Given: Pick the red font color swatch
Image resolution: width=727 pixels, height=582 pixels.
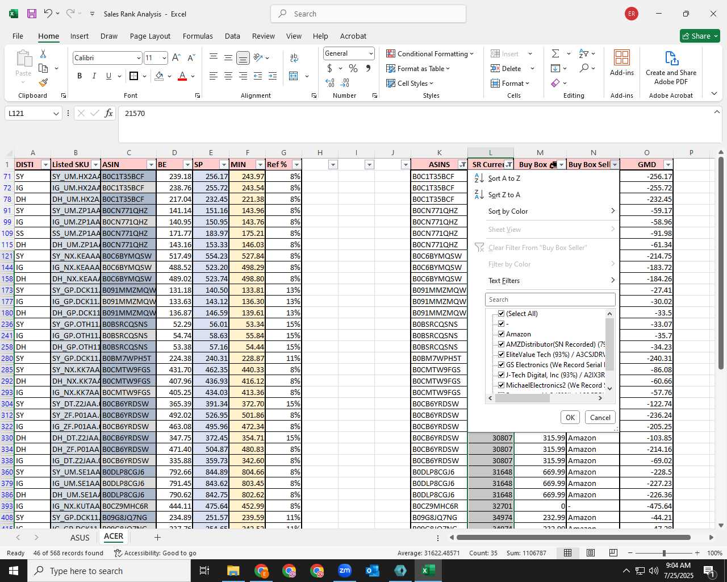Looking at the screenshot, I should coord(182,76).
